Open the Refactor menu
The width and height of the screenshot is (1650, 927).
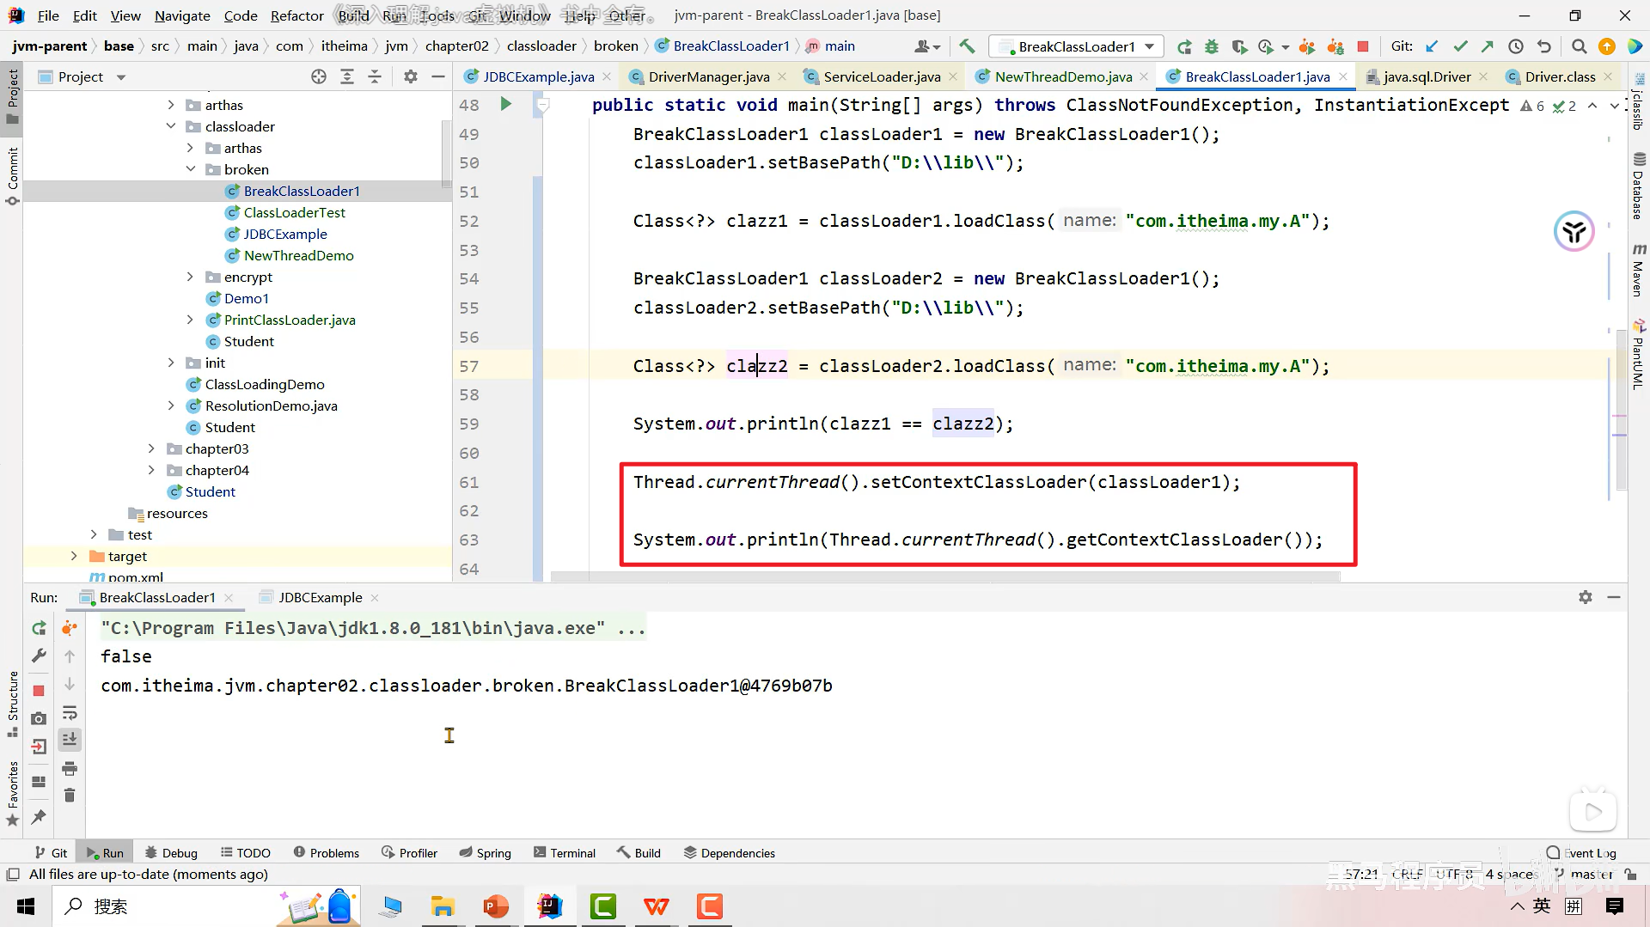coord(296,15)
